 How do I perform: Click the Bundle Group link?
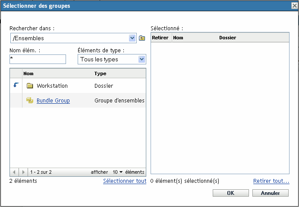(x=53, y=101)
